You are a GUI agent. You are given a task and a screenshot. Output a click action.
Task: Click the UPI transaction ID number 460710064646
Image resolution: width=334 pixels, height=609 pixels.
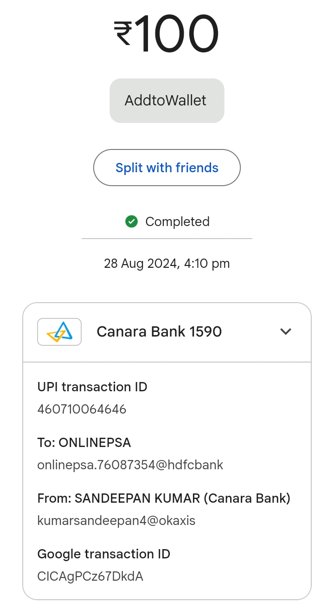coord(82,409)
